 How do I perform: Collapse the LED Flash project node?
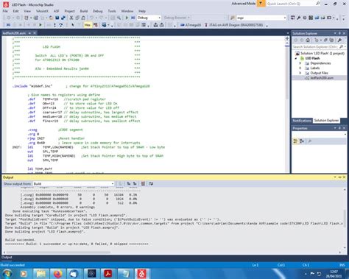click(296, 58)
